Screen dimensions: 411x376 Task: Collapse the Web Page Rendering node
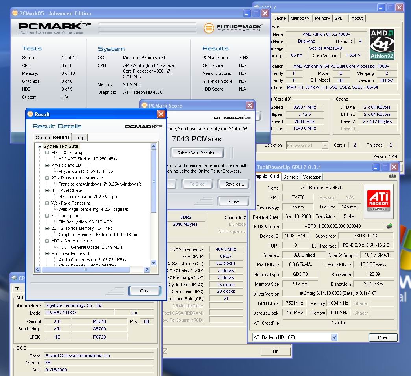click(47, 203)
